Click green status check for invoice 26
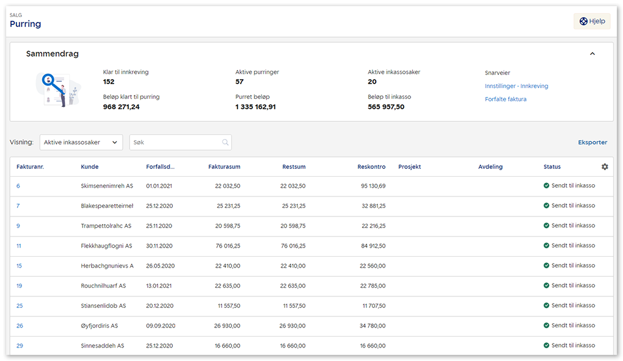 point(547,326)
